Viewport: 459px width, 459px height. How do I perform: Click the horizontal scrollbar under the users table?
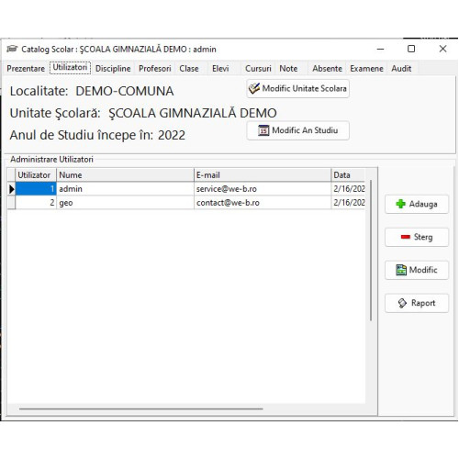(x=141, y=409)
